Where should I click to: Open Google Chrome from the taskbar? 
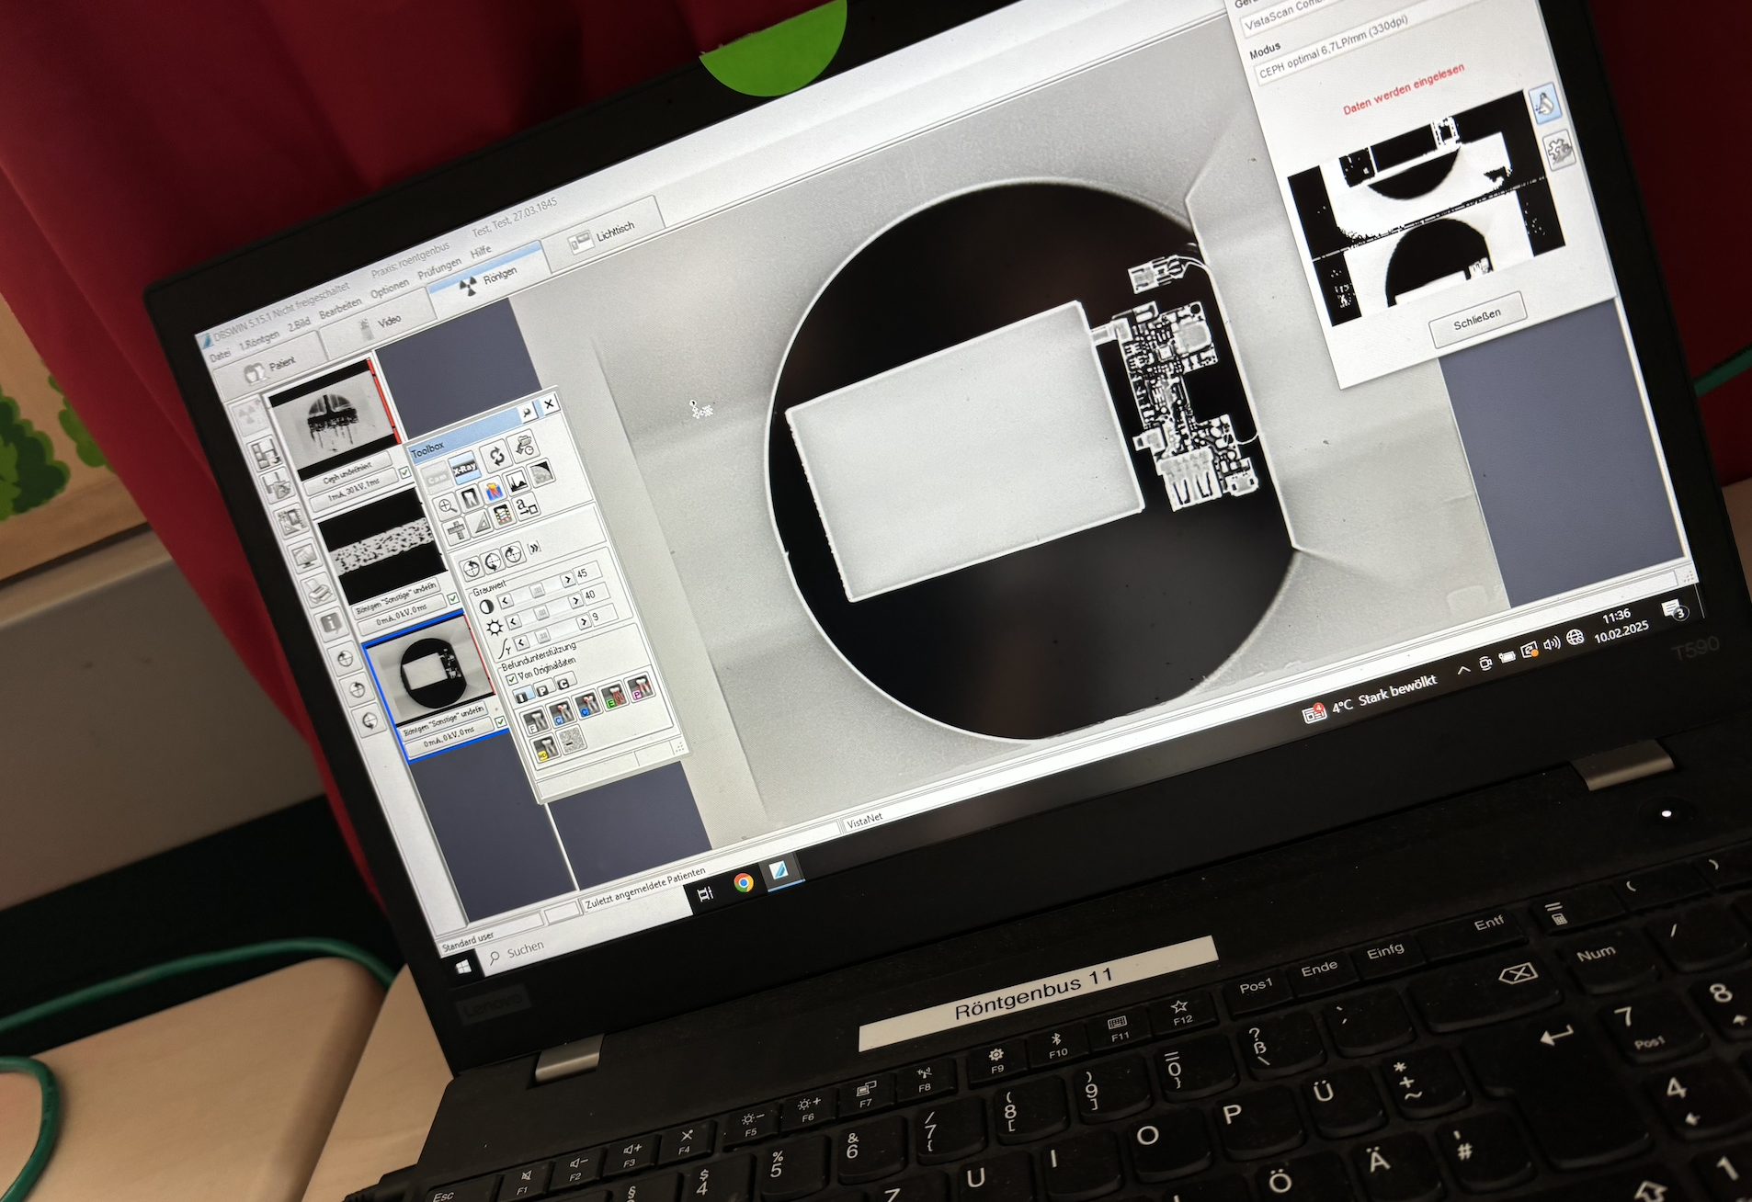coord(744,882)
